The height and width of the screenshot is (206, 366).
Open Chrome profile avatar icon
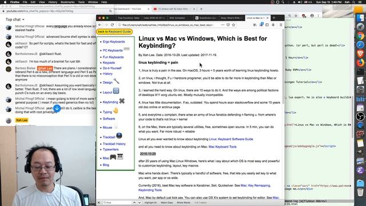click(x=312, y=15)
